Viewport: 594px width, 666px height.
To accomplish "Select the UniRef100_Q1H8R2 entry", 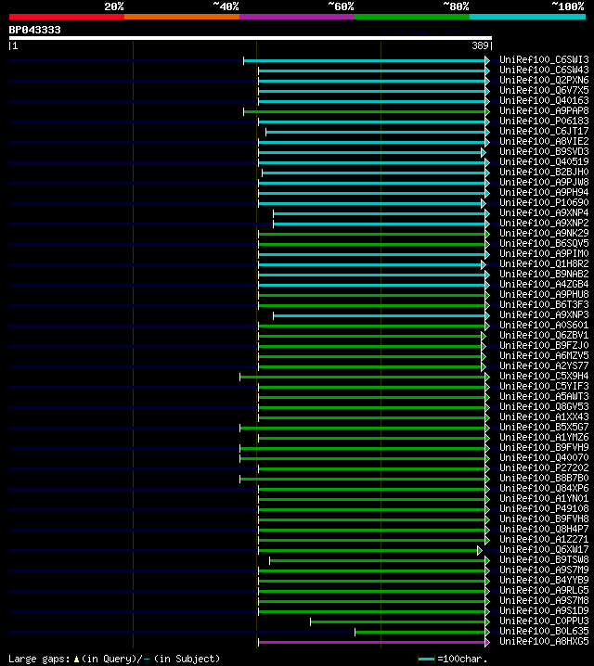I will 544,263.
